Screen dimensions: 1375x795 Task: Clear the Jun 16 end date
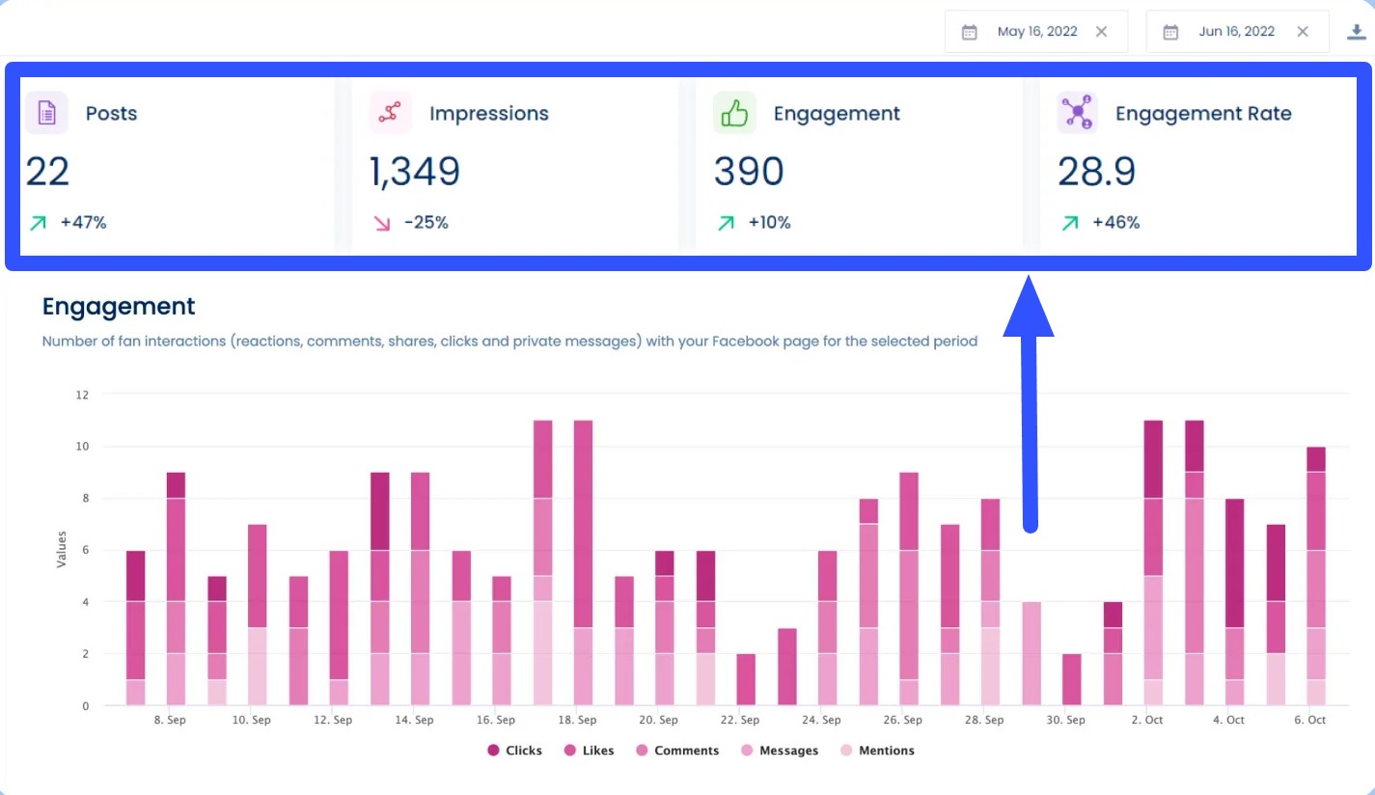click(1302, 31)
